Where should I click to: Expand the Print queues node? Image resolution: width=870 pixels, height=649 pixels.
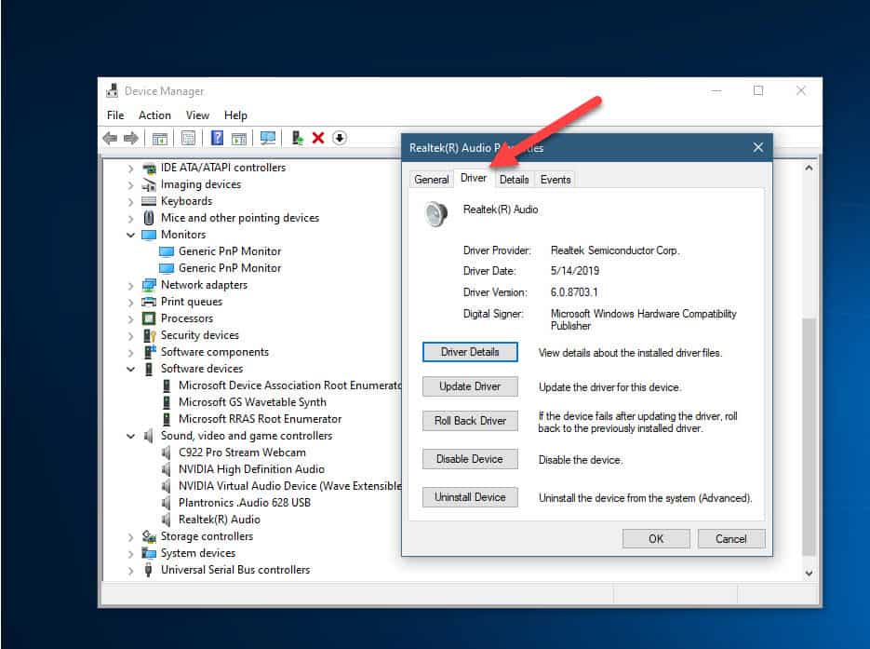(x=130, y=303)
